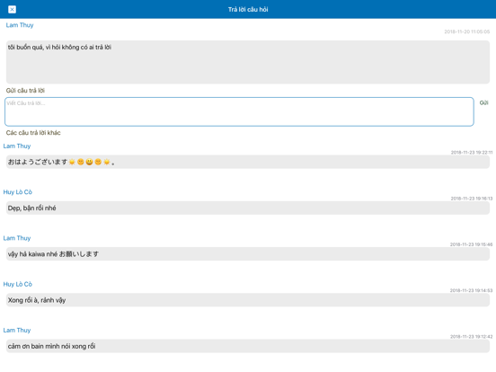The width and height of the screenshot is (496, 372).
Task: Select the reply 'Xong rồi à, rảnh vậy'
Action: point(248,300)
